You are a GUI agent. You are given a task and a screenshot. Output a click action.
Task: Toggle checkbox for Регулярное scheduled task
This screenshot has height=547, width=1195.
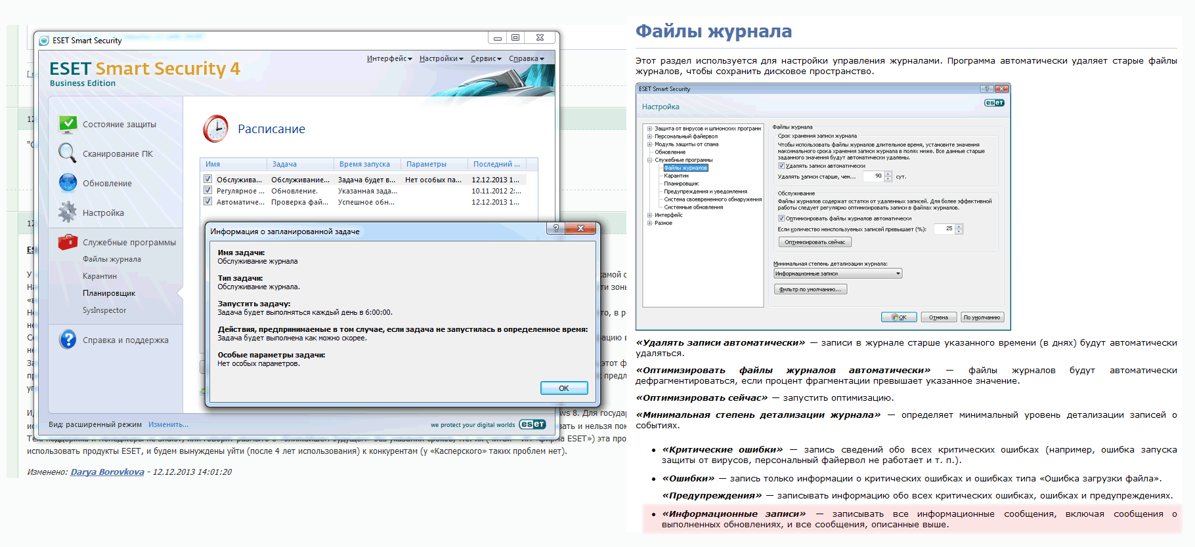[x=207, y=190]
